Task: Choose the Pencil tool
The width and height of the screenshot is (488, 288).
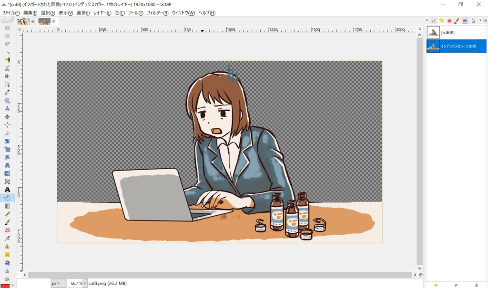Action: point(7,214)
